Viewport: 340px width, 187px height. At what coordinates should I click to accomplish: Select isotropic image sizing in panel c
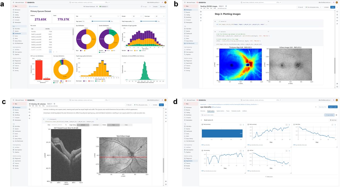(83, 125)
